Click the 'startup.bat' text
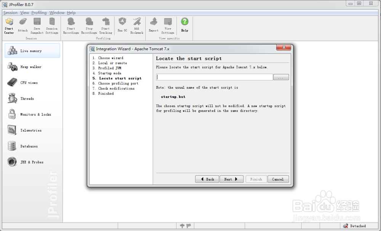This screenshot has height=231, width=381. (x=173, y=97)
